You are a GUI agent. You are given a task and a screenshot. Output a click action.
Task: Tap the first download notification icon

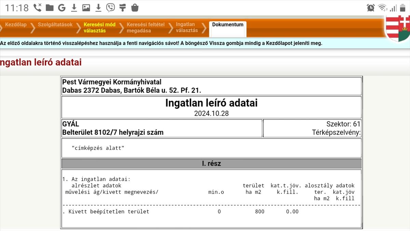pyautogui.click(x=74, y=8)
